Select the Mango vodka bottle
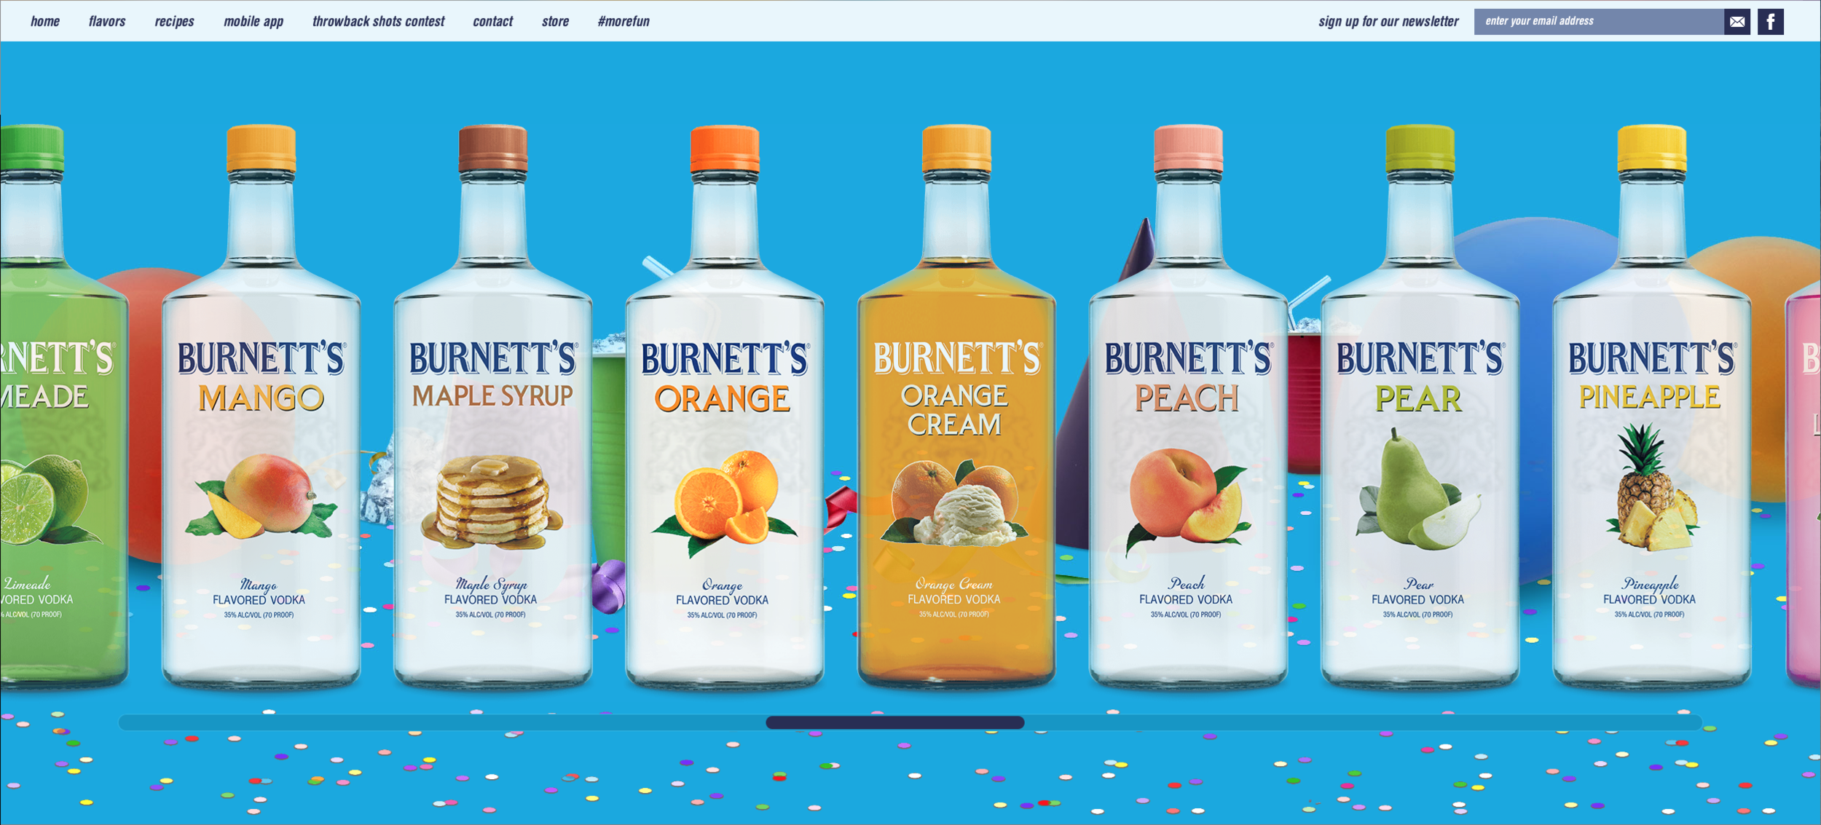 pos(261,406)
